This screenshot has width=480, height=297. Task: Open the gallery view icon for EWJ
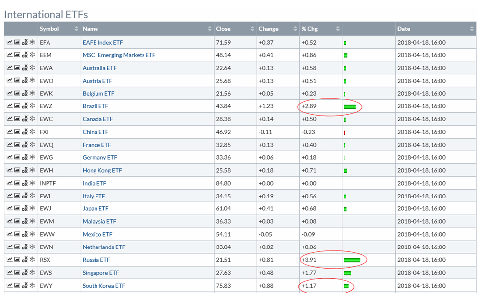17,209
